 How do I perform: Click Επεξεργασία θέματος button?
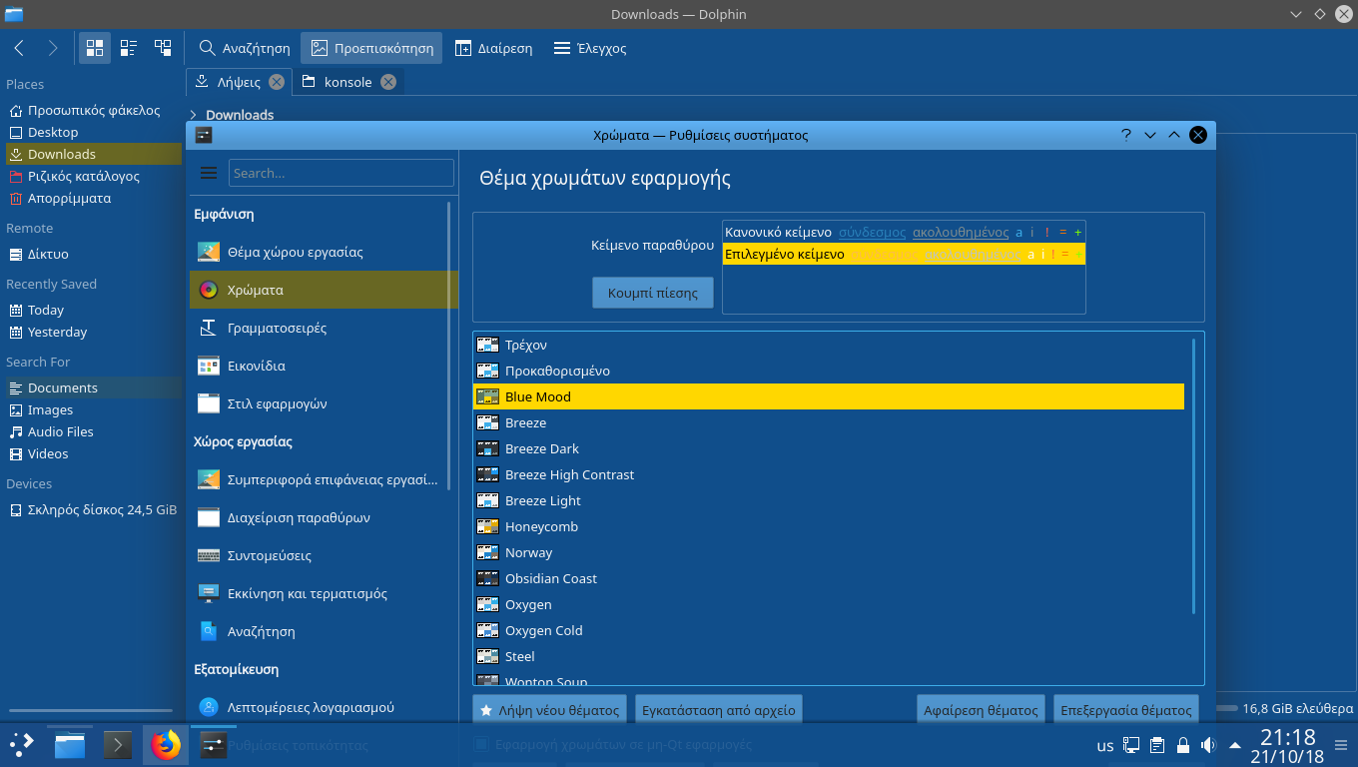(x=1126, y=710)
